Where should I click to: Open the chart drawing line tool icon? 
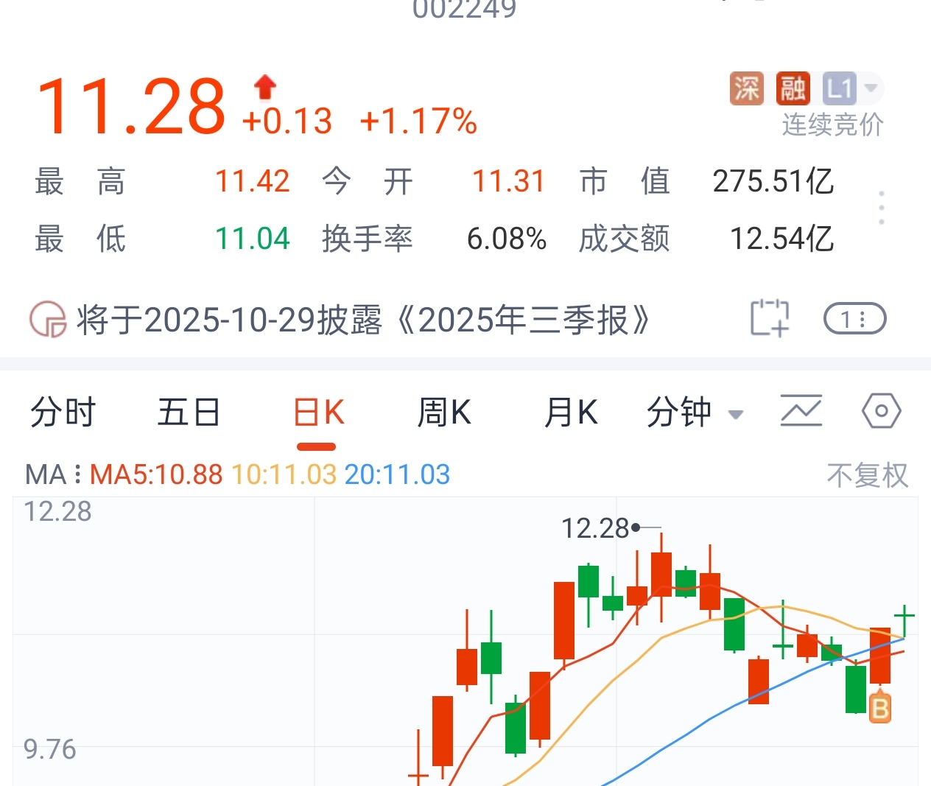pos(801,411)
